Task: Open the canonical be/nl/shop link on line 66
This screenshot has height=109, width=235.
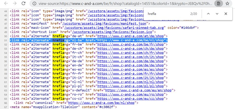Action: pos(101,103)
